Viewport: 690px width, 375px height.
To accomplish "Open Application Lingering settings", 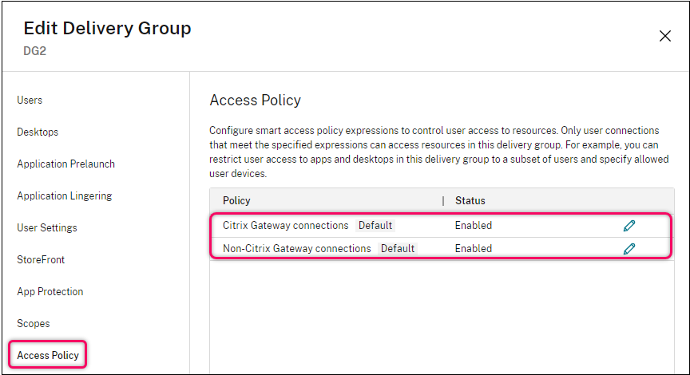I will (x=64, y=196).
